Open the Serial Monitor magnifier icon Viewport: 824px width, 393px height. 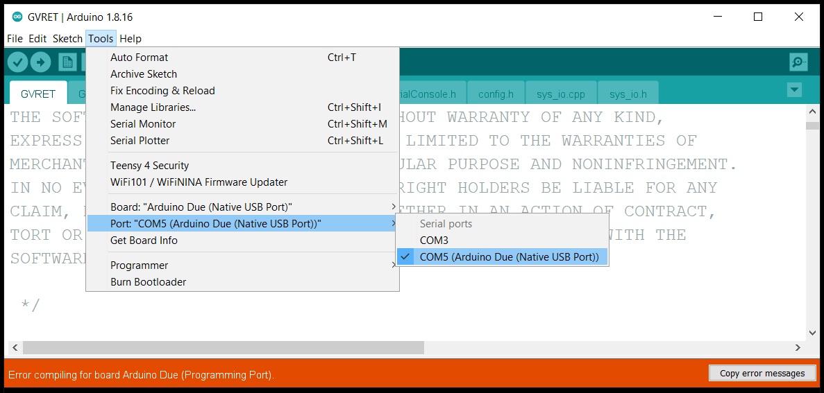798,62
